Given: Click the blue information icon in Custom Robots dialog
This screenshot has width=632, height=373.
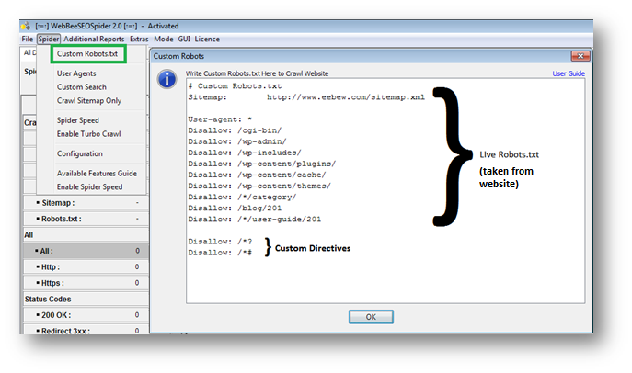Looking at the screenshot, I should coord(167,79).
